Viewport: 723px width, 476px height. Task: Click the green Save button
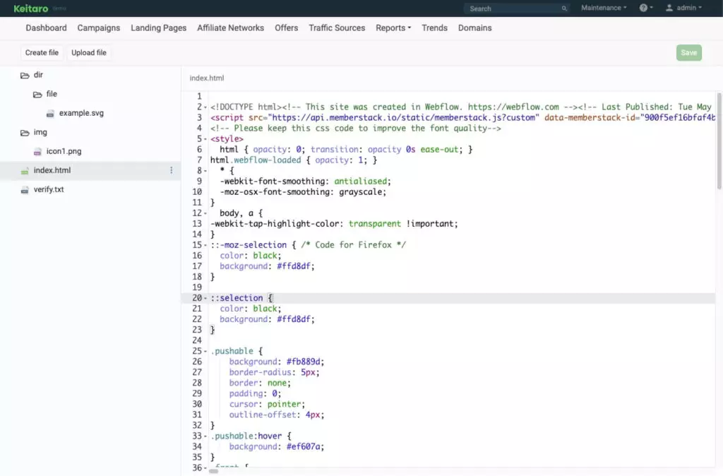click(688, 52)
